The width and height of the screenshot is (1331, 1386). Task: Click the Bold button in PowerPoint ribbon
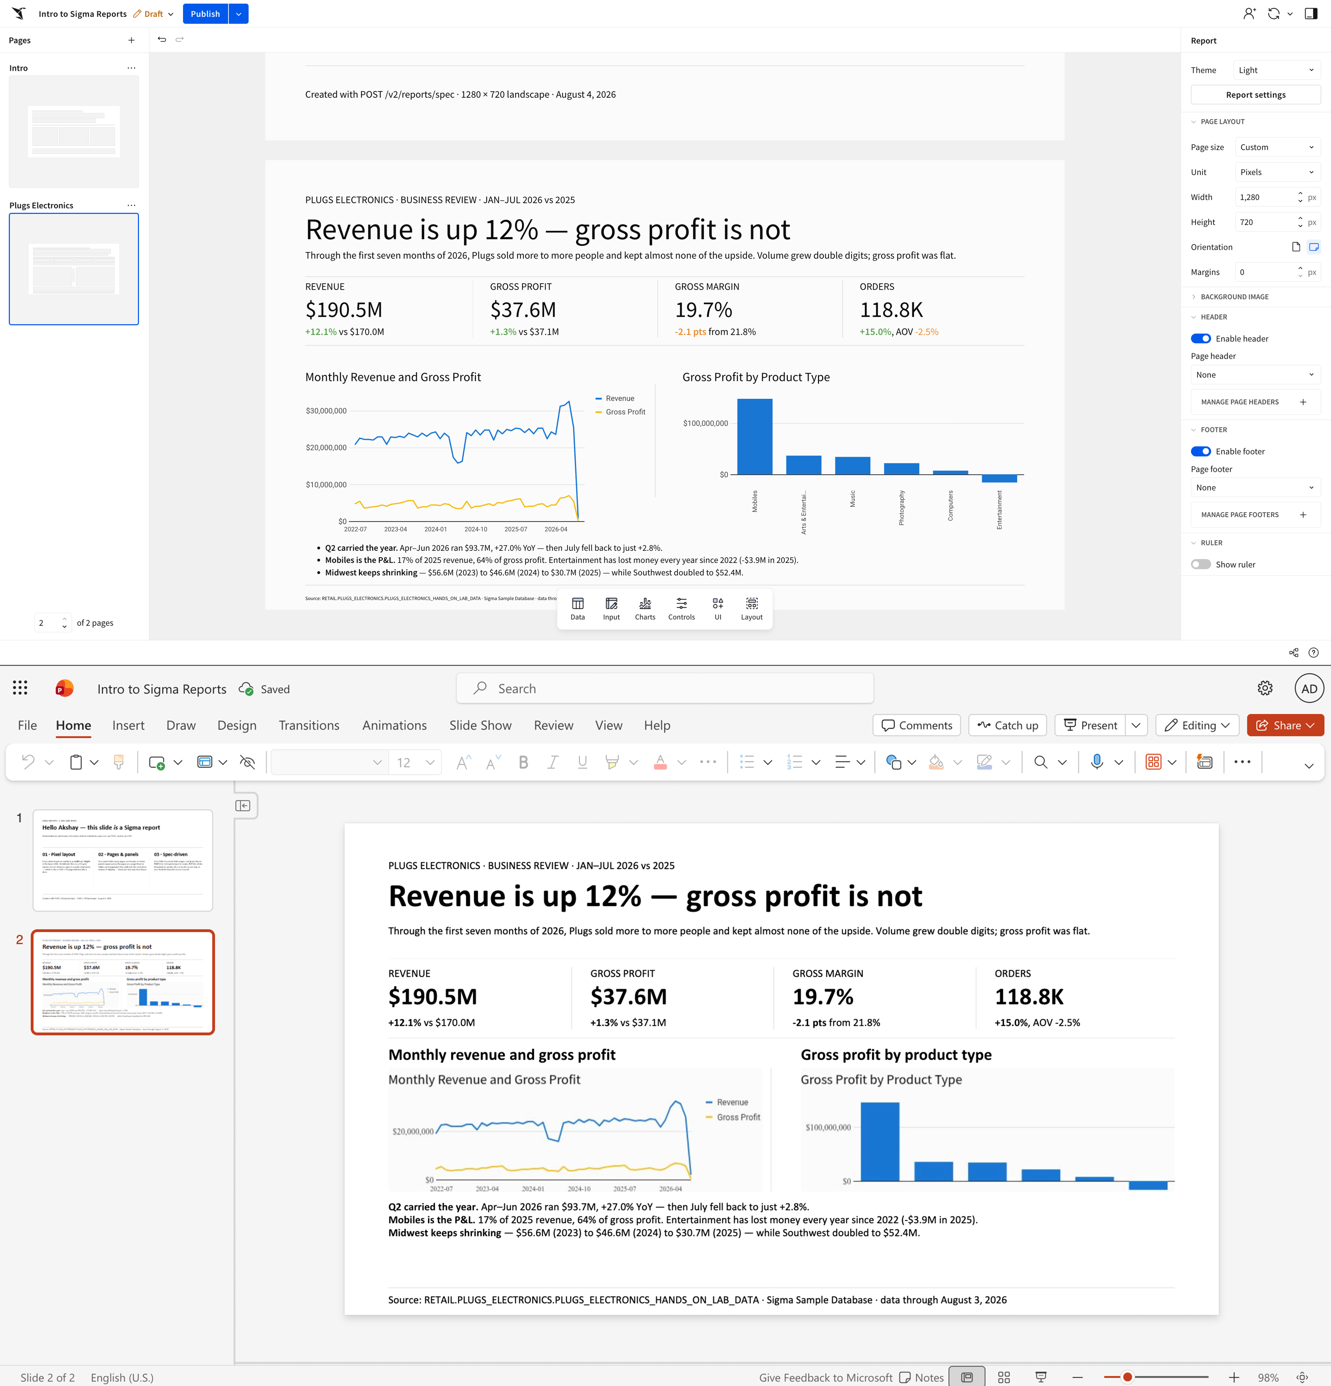coord(523,761)
